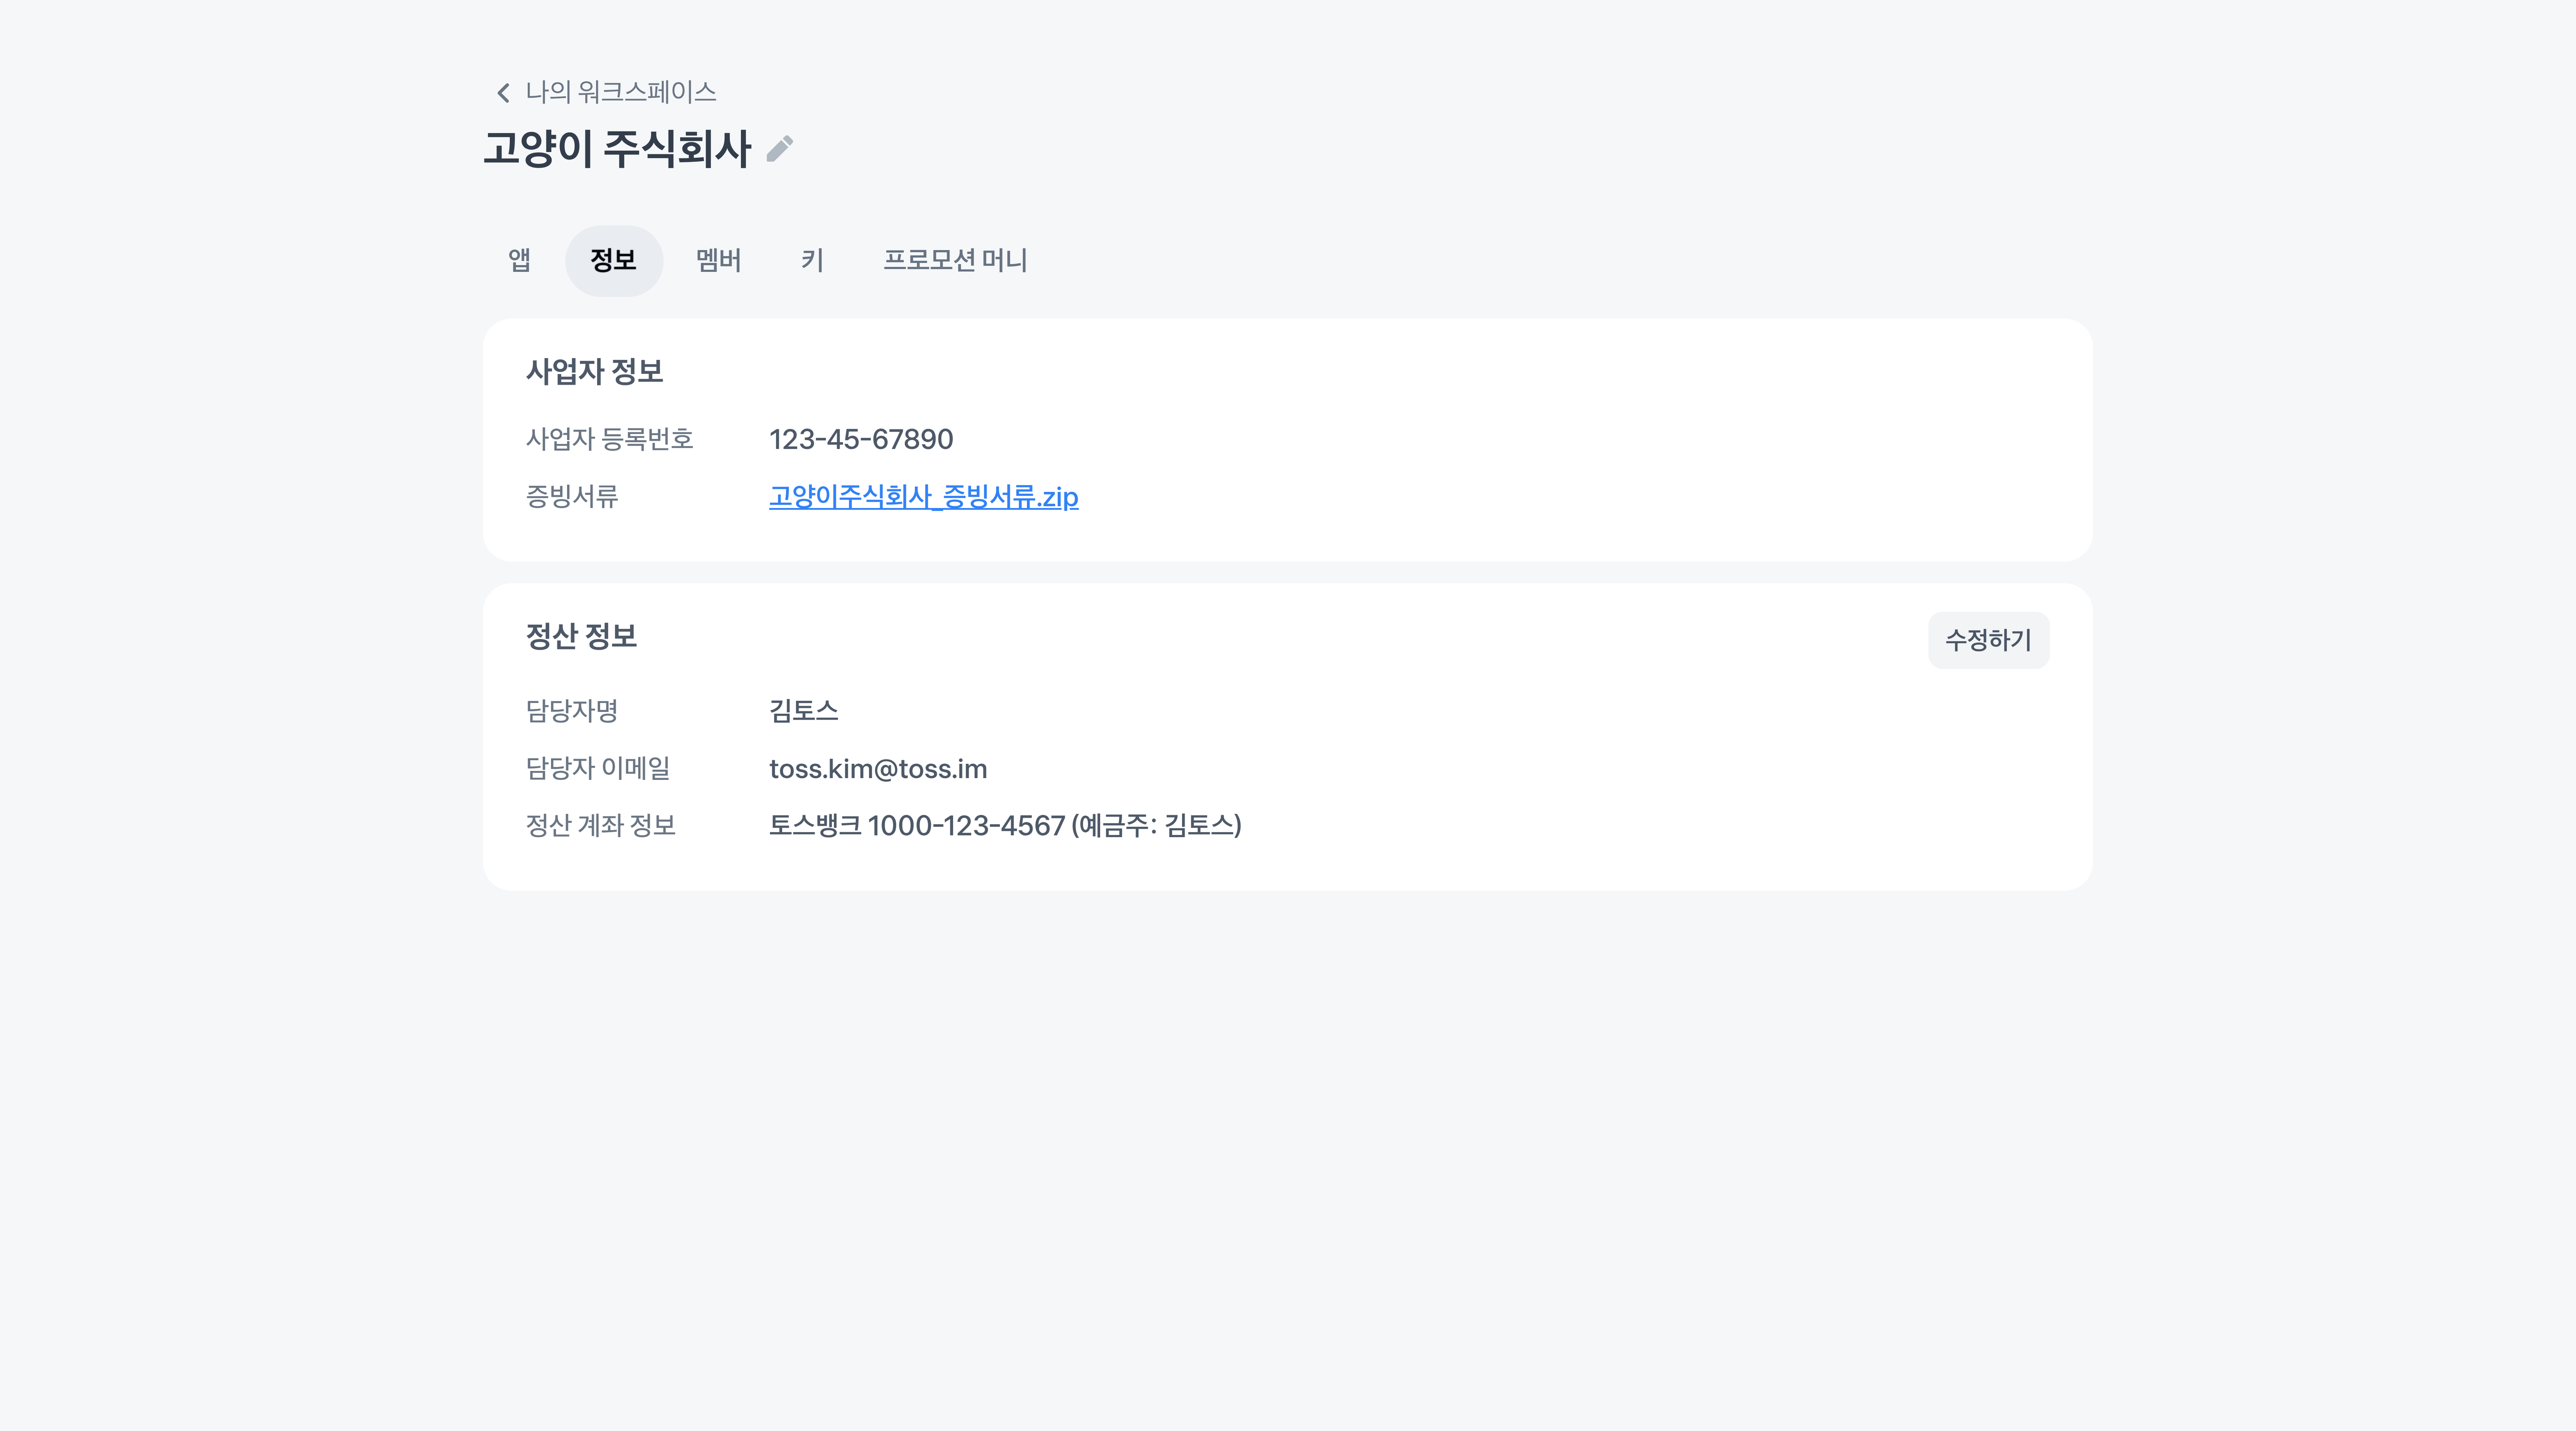This screenshot has width=2576, height=1431.
Task: Click the 고양이 주식회사 workspace title
Action: [616, 149]
